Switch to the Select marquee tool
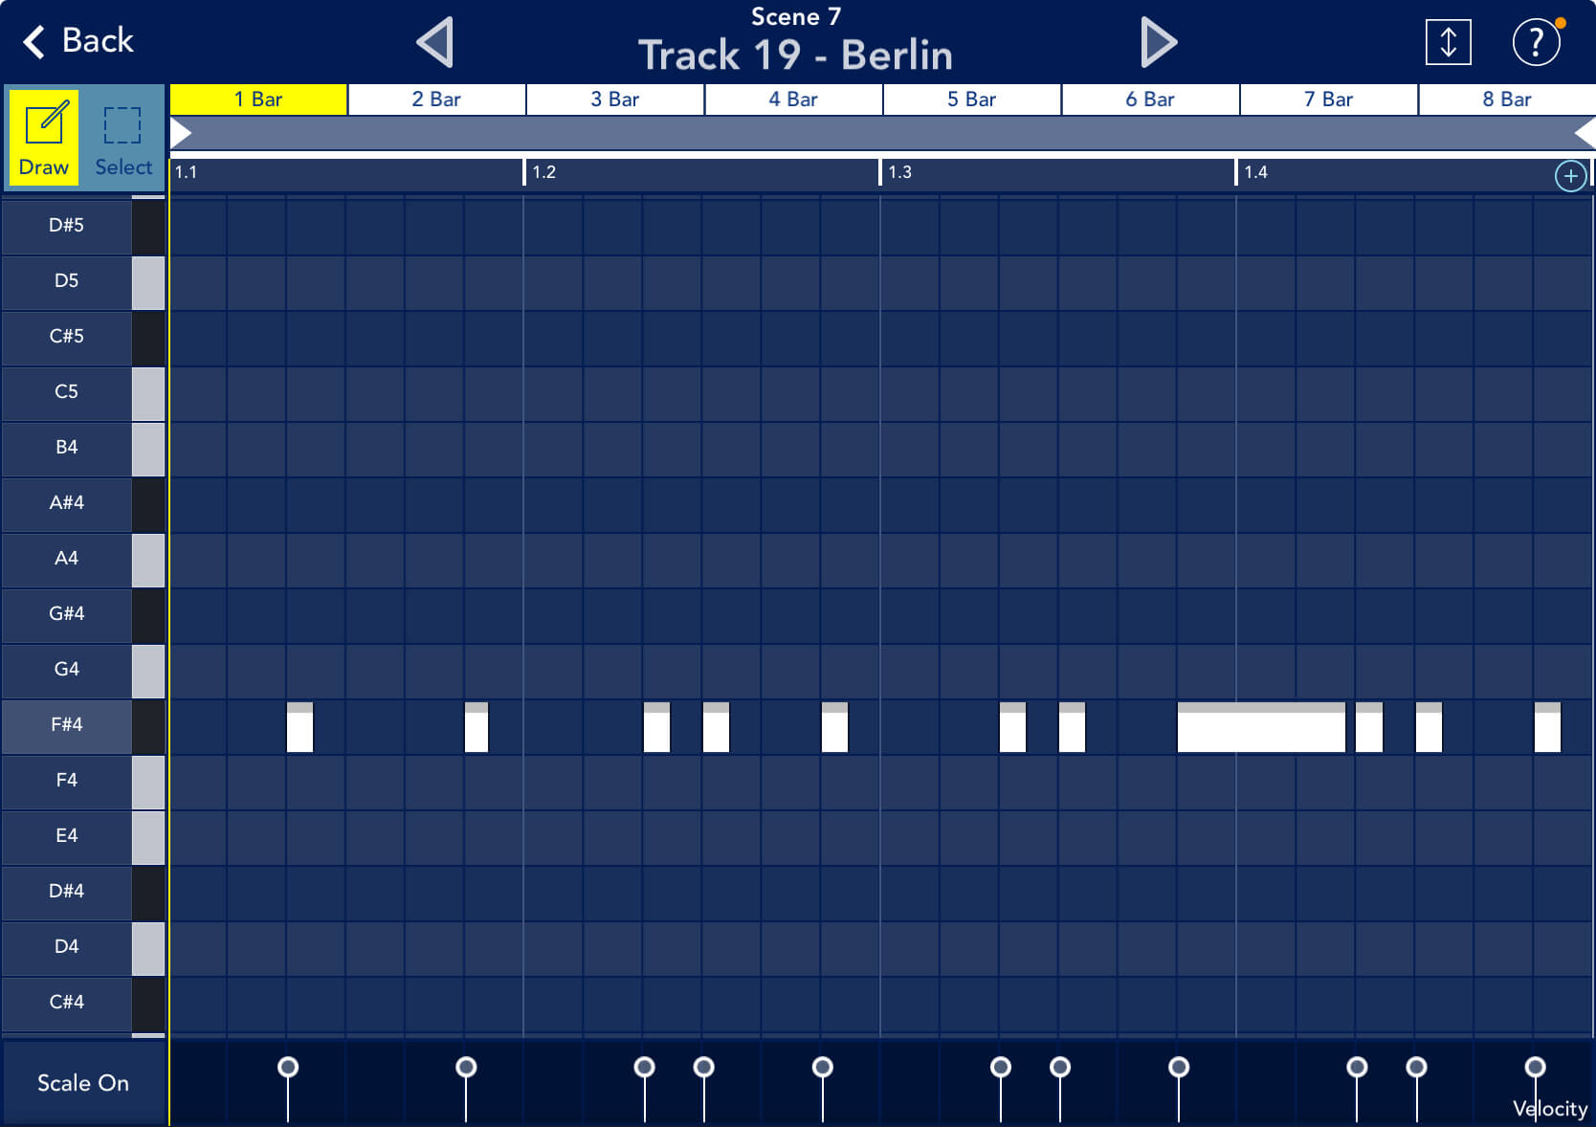This screenshot has height=1127, width=1596. [122, 139]
